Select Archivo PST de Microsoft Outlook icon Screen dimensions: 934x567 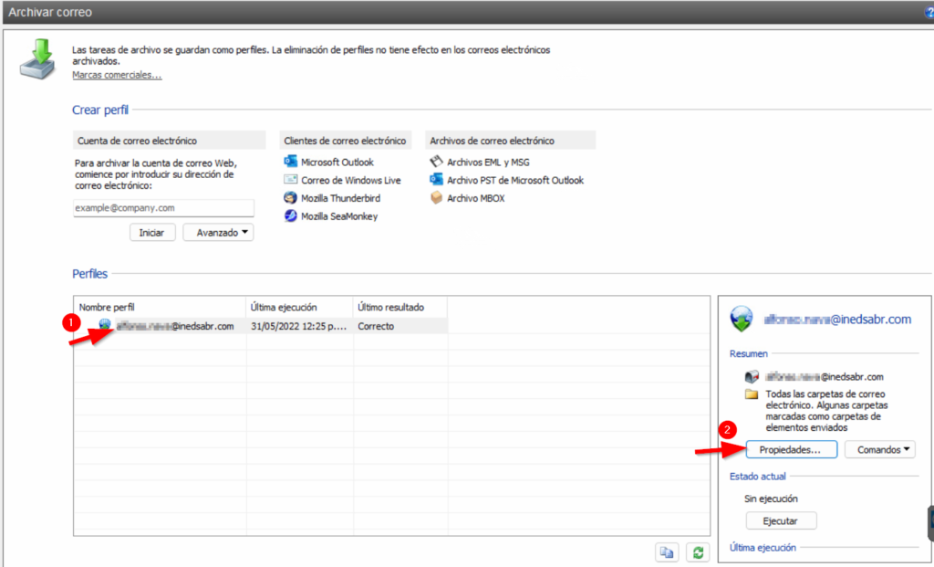436,180
